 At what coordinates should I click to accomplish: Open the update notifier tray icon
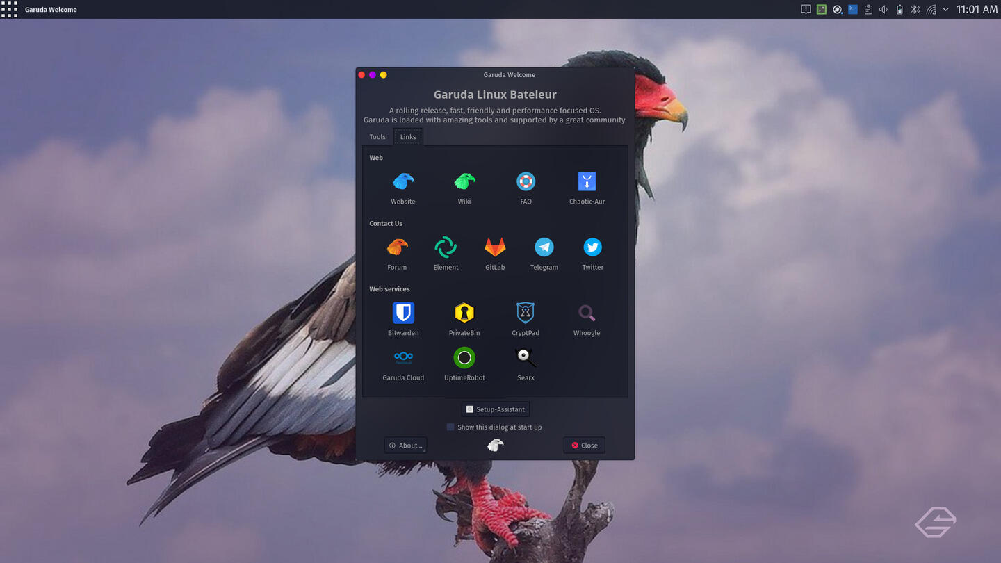point(838,10)
